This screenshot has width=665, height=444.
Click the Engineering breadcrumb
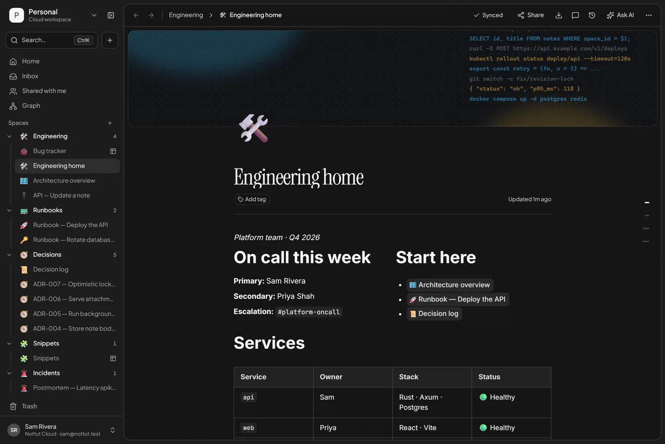click(x=186, y=15)
